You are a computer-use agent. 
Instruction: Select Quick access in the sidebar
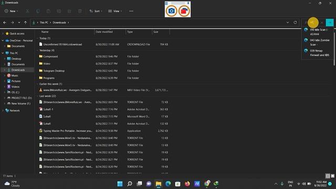[x=17, y=34]
